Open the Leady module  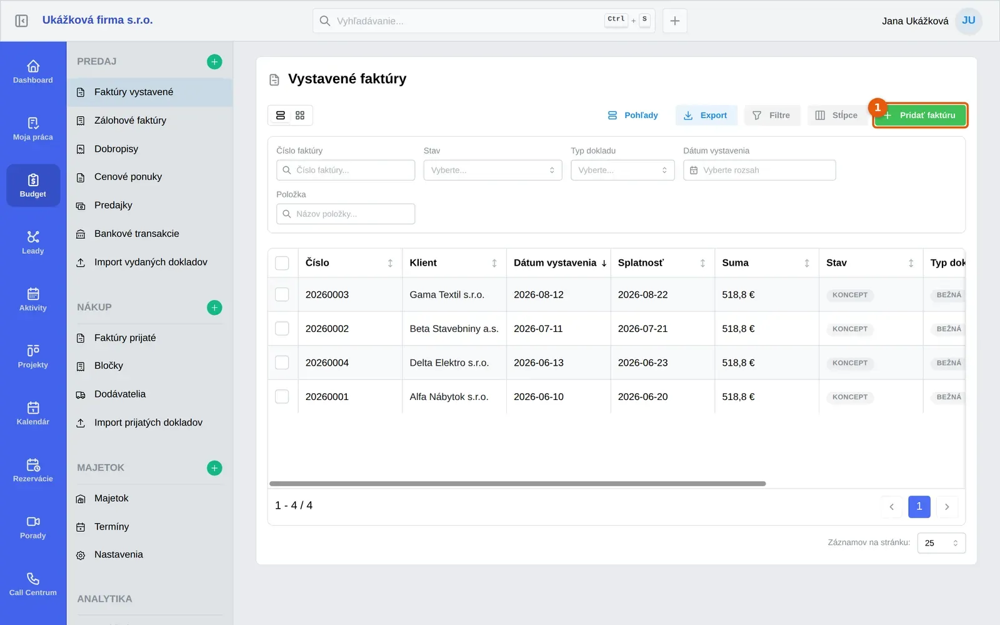[x=33, y=242]
